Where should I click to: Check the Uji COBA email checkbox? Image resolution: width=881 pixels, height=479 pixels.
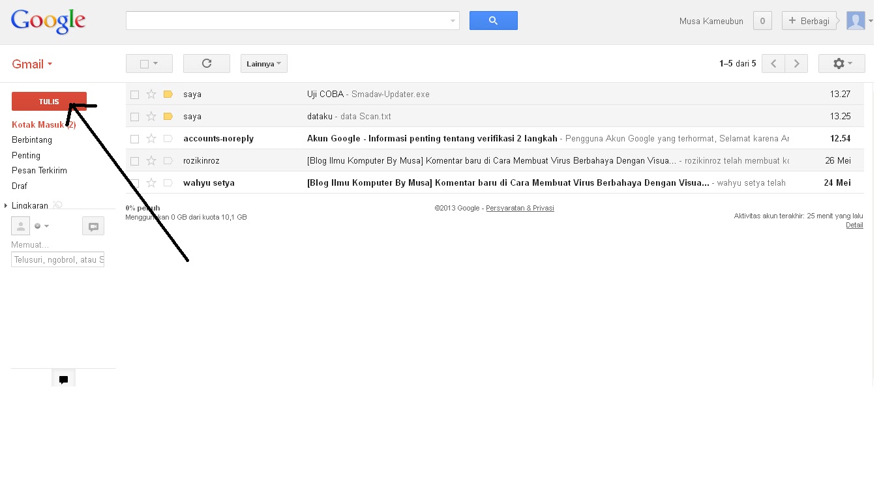pyautogui.click(x=134, y=94)
